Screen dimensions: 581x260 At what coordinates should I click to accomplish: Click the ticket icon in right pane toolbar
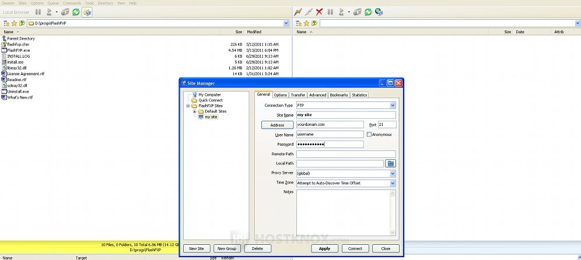tap(357, 12)
